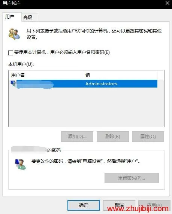
Task: Confirm with the 确定 button
Action: pos(84,205)
